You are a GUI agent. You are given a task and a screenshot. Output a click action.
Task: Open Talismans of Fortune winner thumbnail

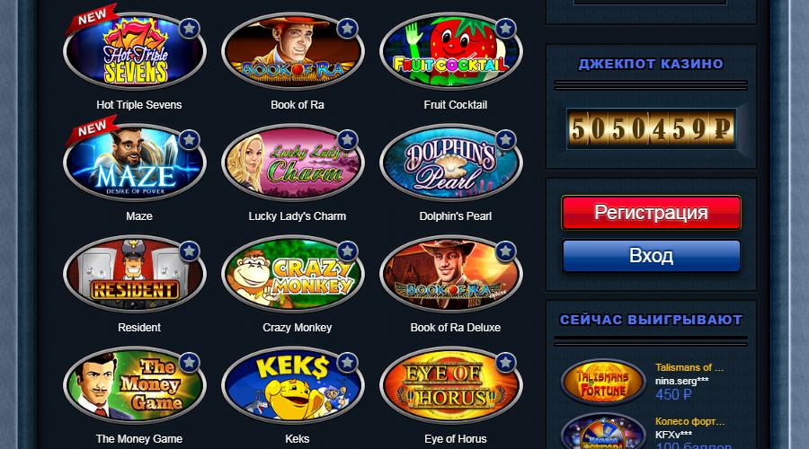[603, 383]
